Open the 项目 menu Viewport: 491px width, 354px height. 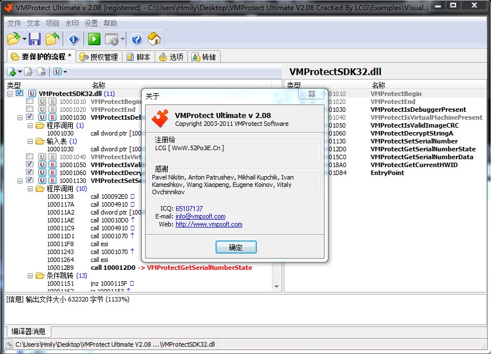pyautogui.click(x=52, y=23)
